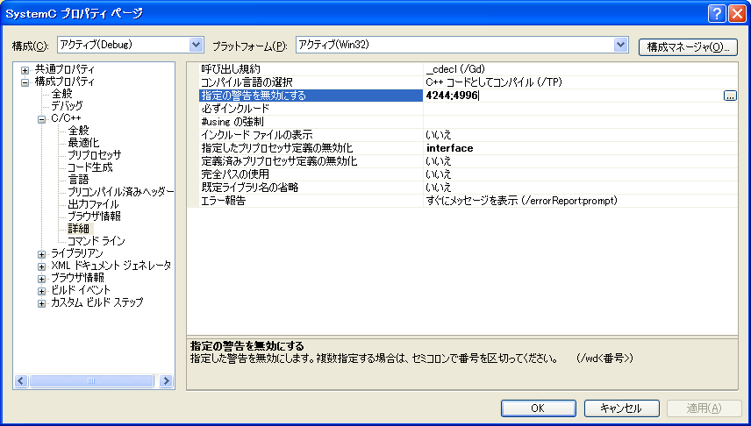Click the /errorReport:prompt value cell

click(x=581, y=201)
